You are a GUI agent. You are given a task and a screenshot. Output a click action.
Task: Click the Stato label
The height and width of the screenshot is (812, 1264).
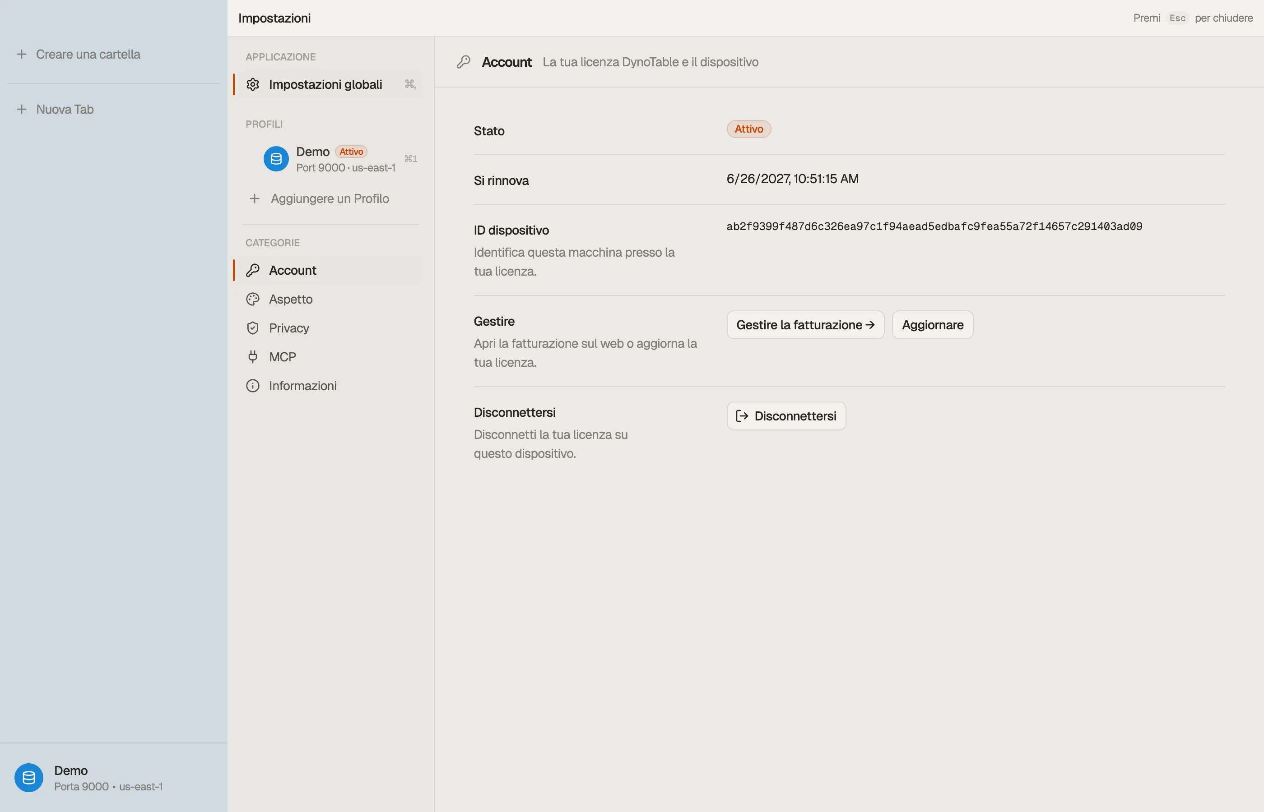tap(489, 131)
